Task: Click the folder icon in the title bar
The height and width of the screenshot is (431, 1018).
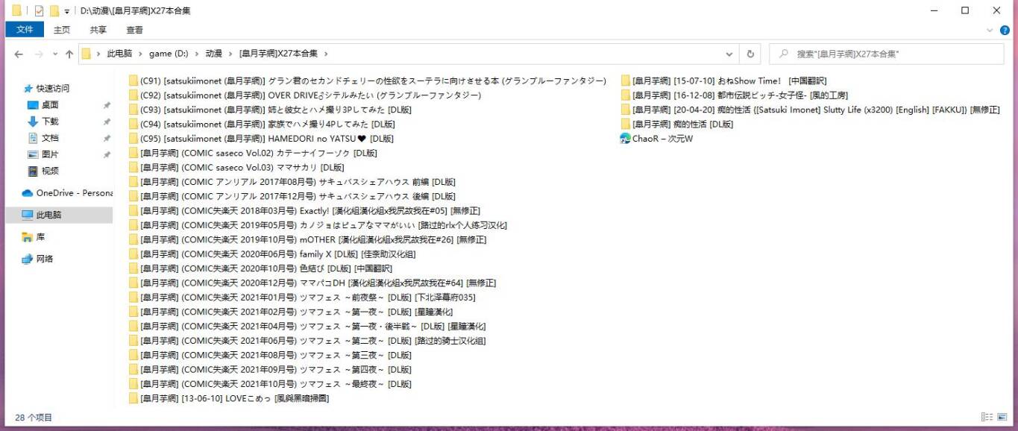Action: (x=16, y=10)
